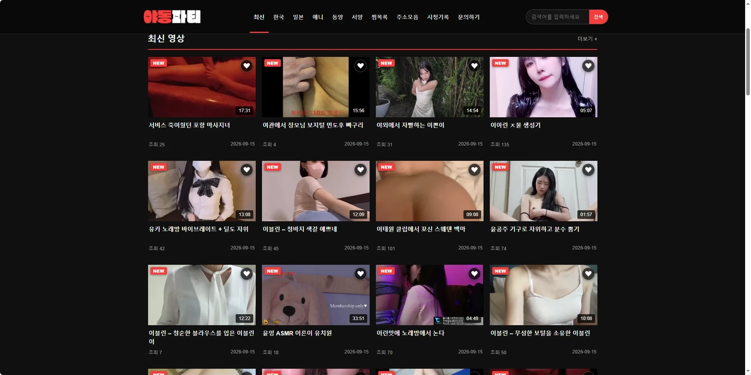Favorite the video lasting 12:22
The width and height of the screenshot is (751, 375).
[247, 274]
